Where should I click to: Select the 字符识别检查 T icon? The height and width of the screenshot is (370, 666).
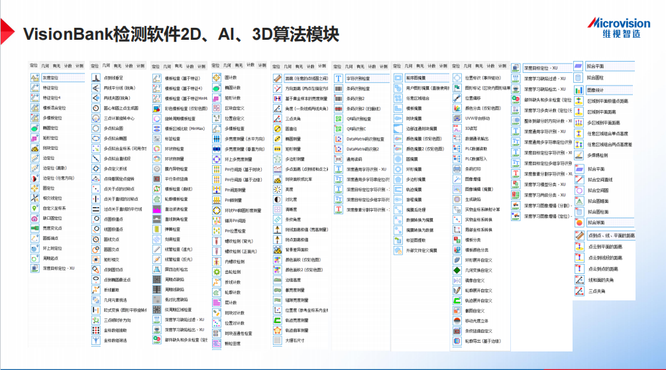[339, 78]
